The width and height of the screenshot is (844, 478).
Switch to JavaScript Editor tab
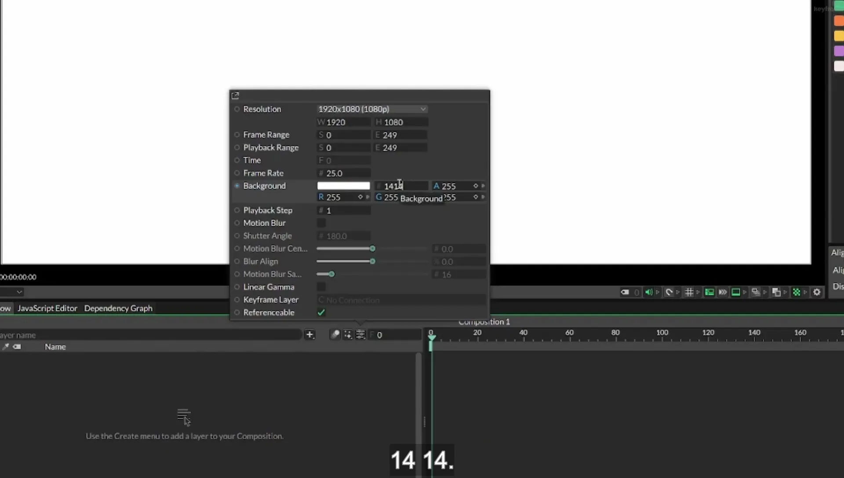[47, 308]
